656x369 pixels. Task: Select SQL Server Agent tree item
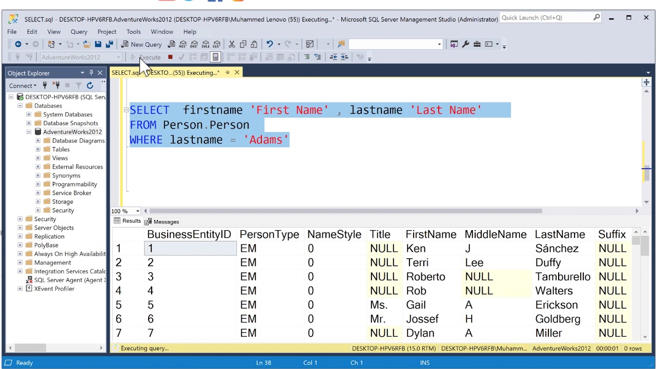coord(70,280)
